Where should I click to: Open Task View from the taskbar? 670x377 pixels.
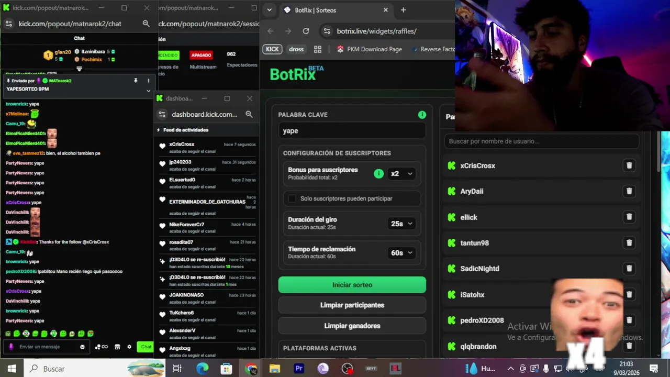(177, 369)
